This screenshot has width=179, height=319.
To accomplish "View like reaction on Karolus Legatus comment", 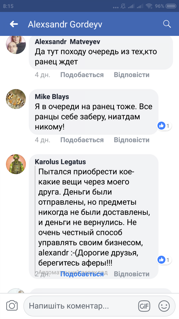I will [x=164, y=259].
